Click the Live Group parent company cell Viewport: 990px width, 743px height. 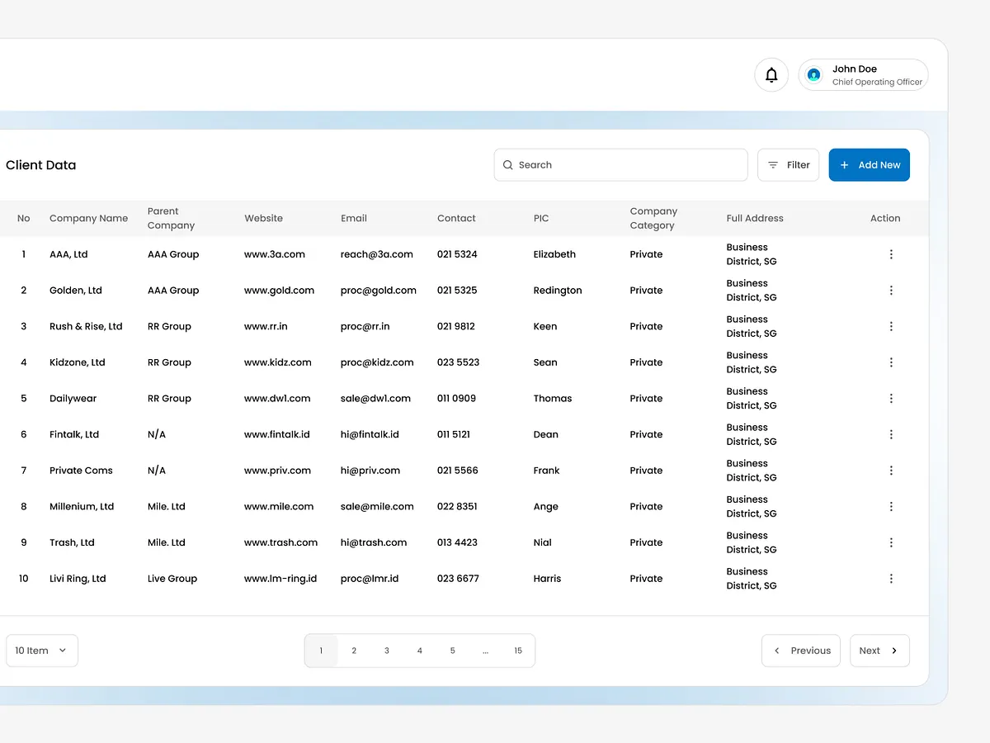[x=172, y=579]
